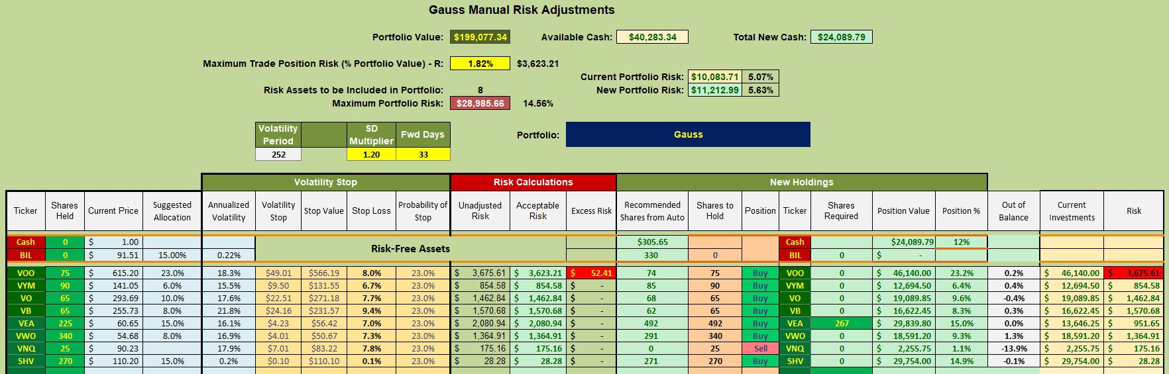Click the Out of Balance column header
This screenshot has width=1169, height=374.
[x=1013, y=210]
